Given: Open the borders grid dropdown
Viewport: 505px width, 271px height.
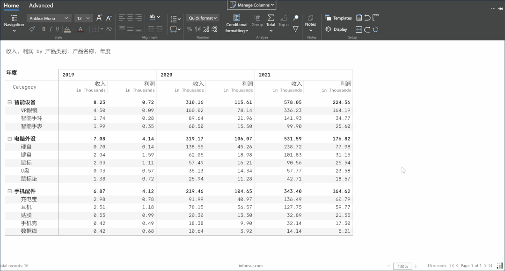Looking at the screenshot, I should pyautogui.click(x=98, y=29).
